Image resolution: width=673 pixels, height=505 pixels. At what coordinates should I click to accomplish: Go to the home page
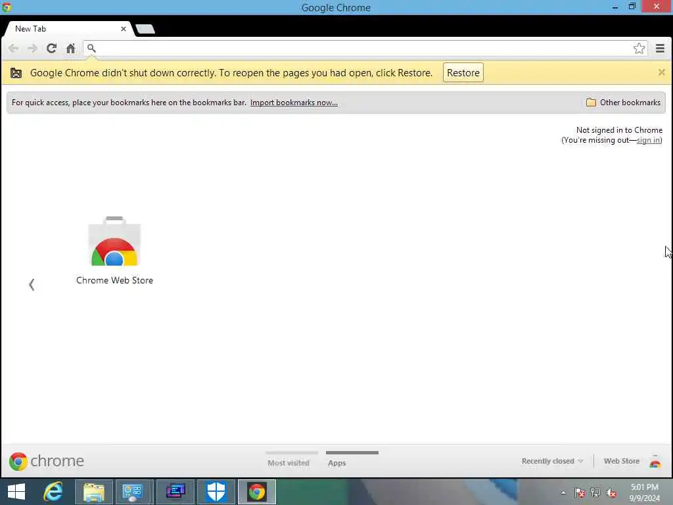click(x=71, y=48)
